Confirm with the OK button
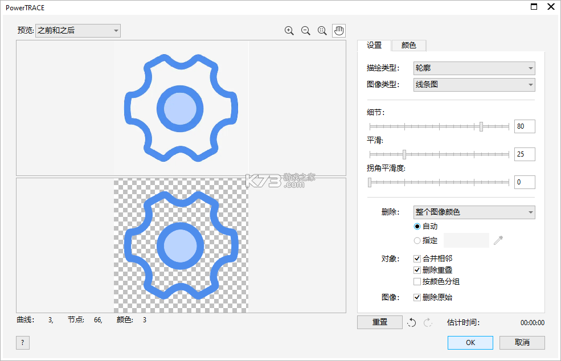 470,342
